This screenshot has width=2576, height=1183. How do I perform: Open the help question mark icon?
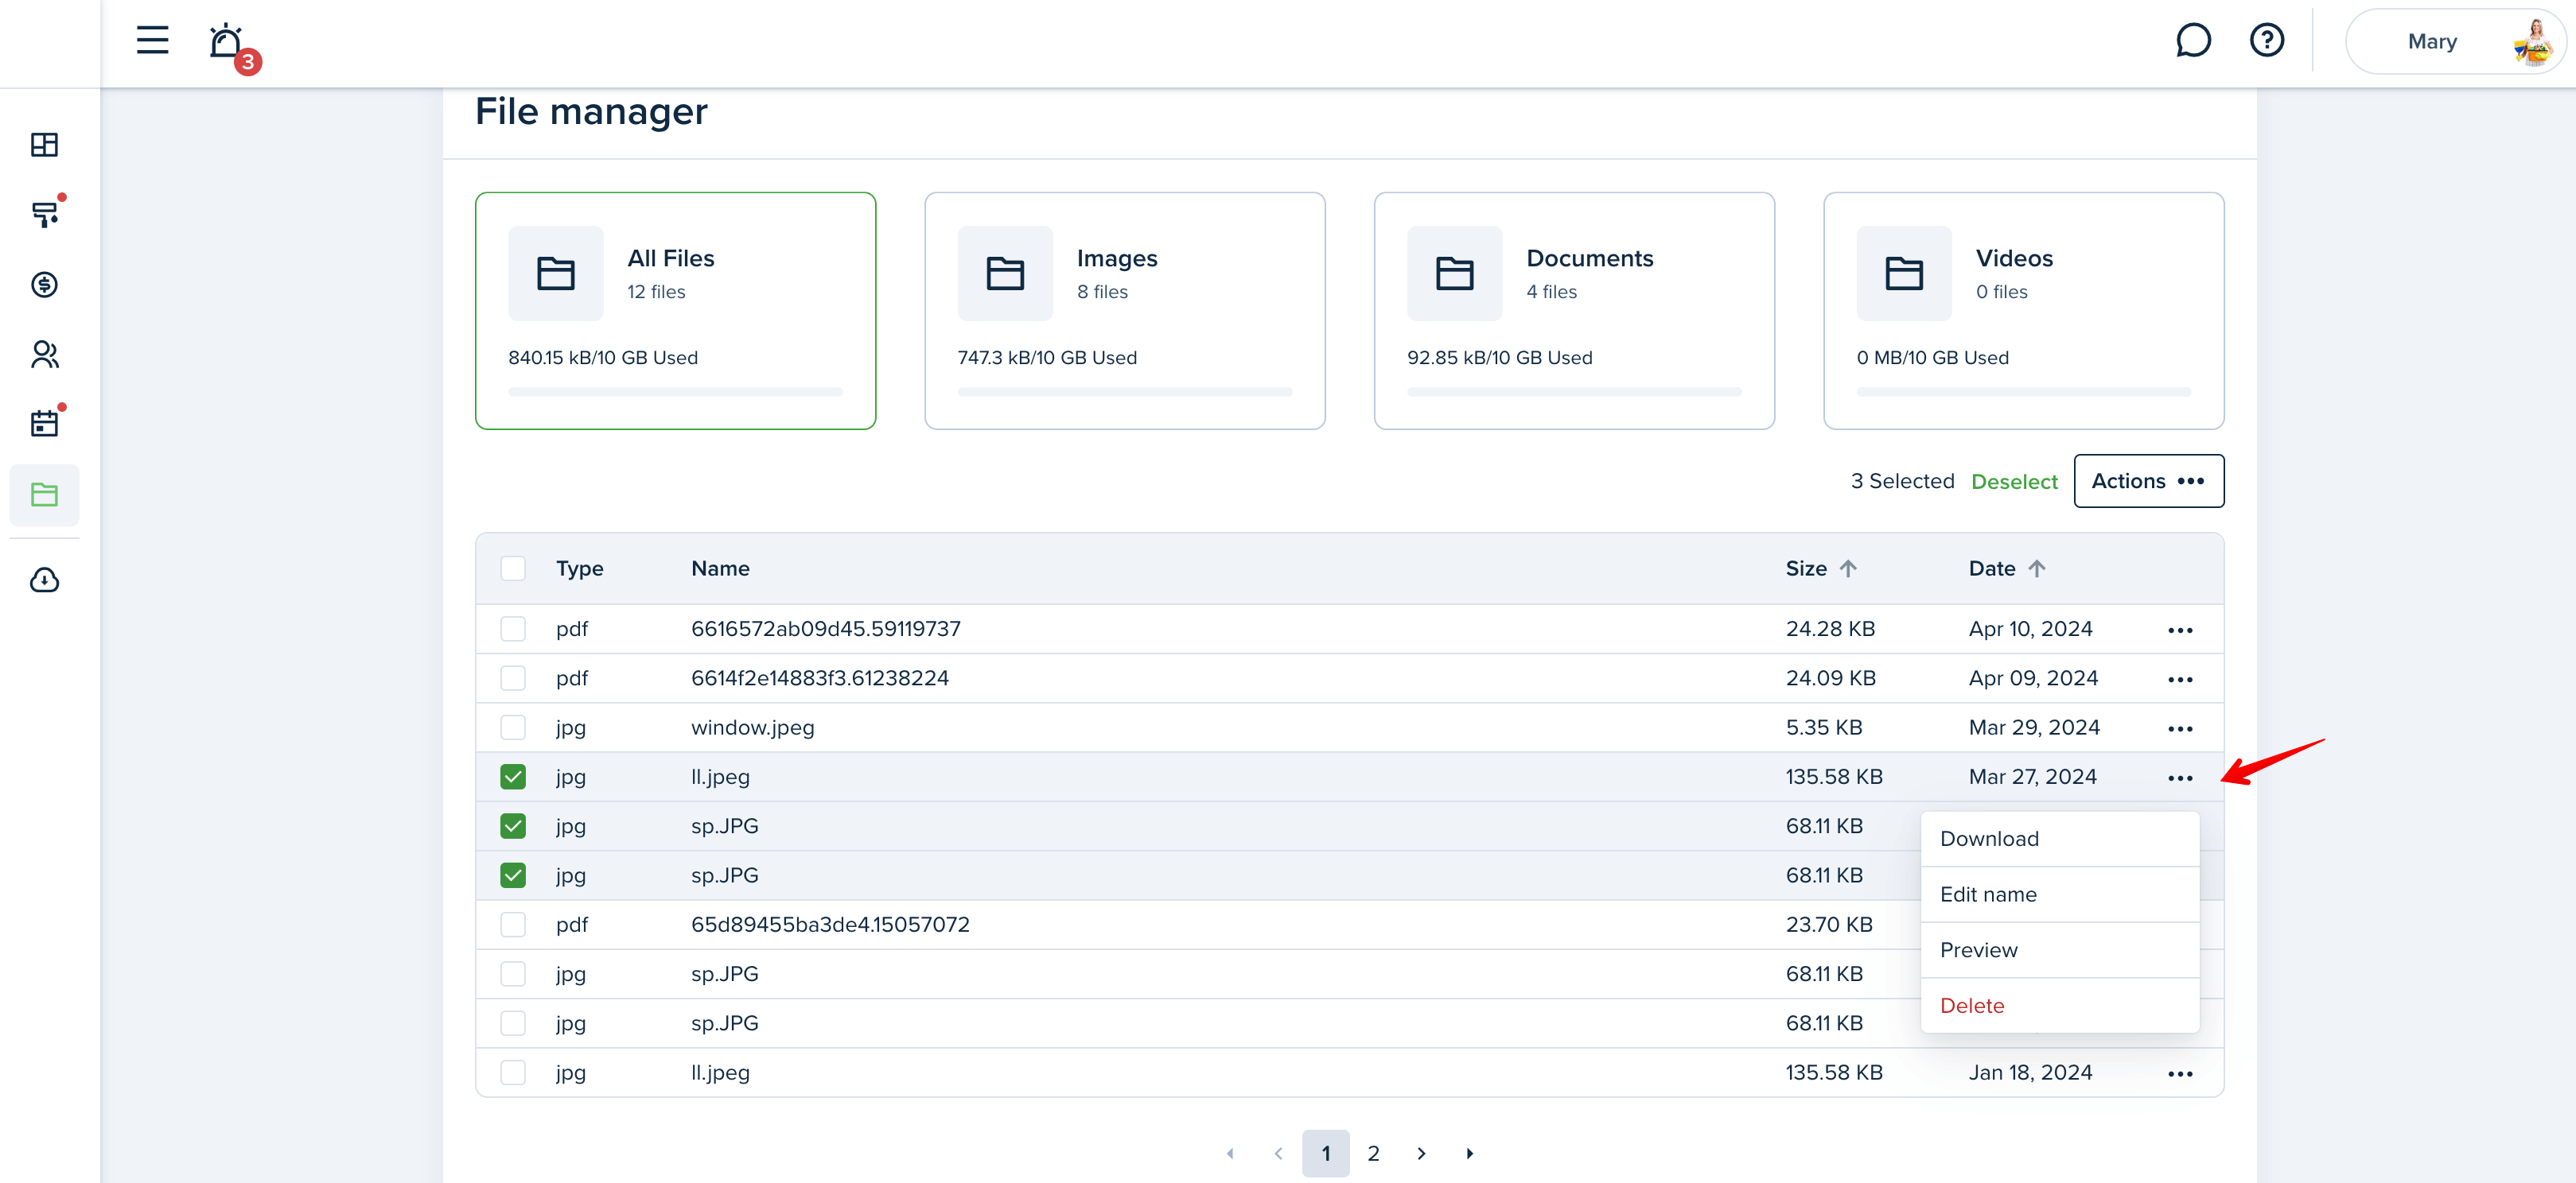tap(2266, 41)
